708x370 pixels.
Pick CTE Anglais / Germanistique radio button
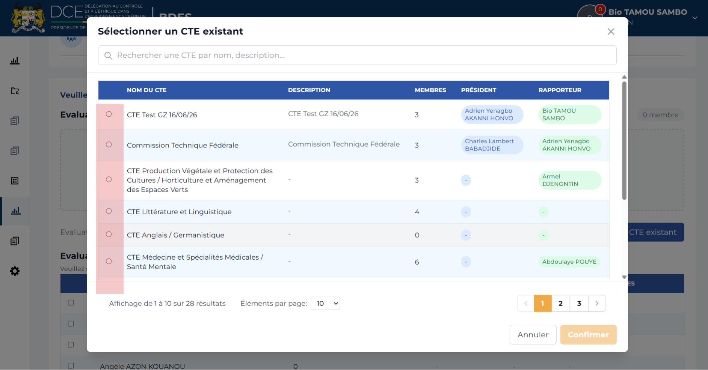coord(109,234)
